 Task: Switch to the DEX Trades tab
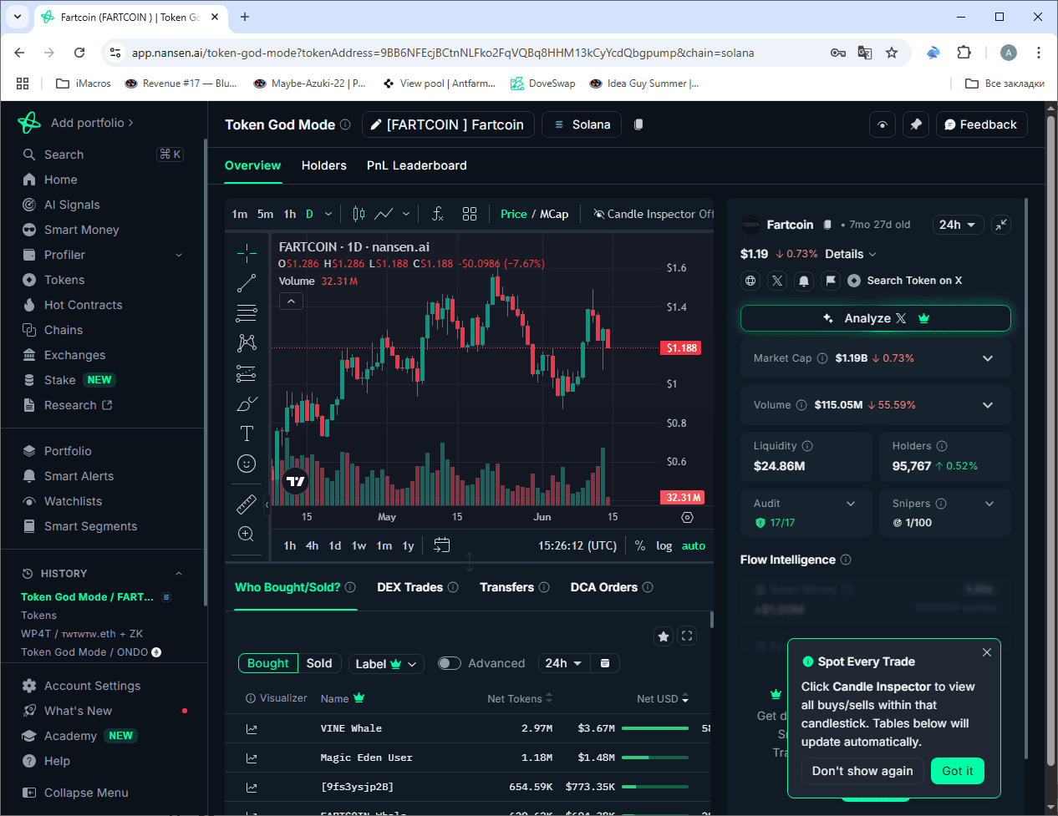point(410,587)
